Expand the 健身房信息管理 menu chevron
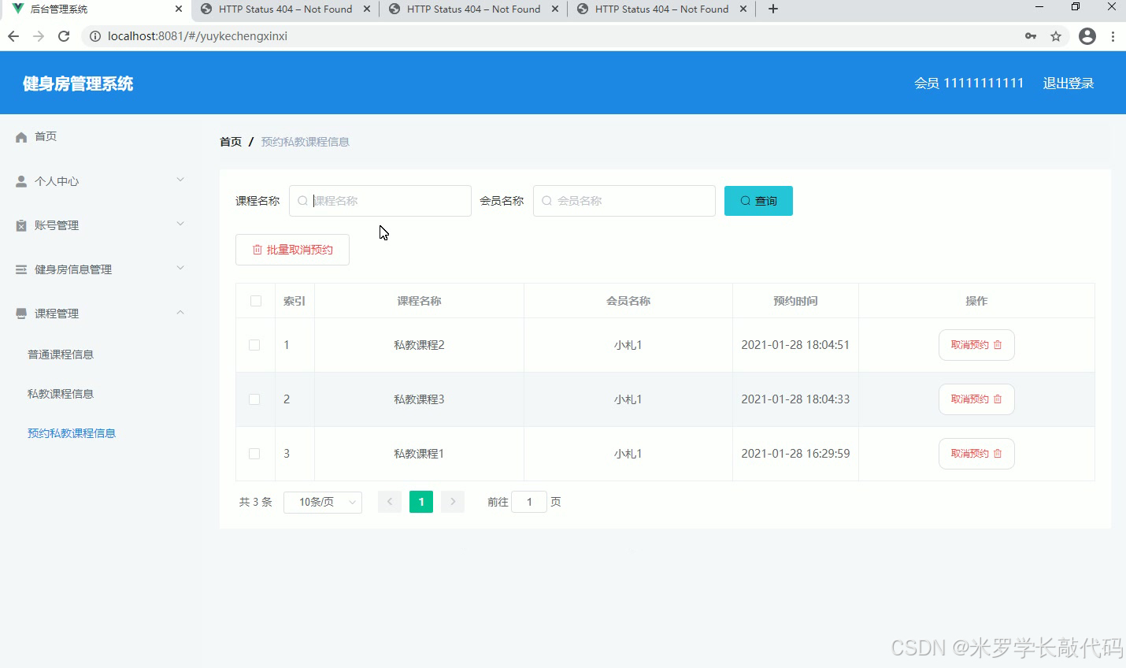Screen dimensions: 1126x668 pos(180,269)
